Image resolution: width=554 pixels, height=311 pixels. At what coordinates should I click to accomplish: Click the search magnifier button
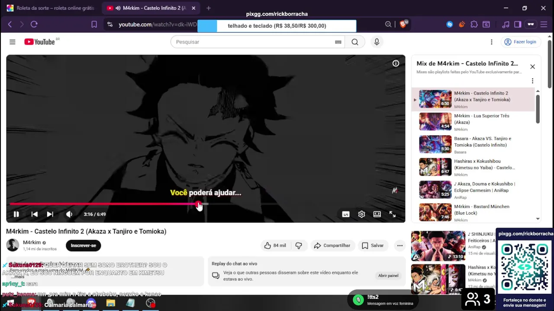(x=355, y=42)
